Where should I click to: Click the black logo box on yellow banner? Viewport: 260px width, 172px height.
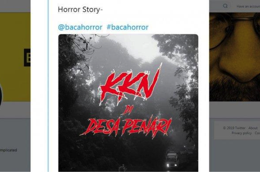point(27,57)
